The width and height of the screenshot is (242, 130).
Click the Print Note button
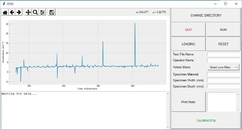(189, 102)
